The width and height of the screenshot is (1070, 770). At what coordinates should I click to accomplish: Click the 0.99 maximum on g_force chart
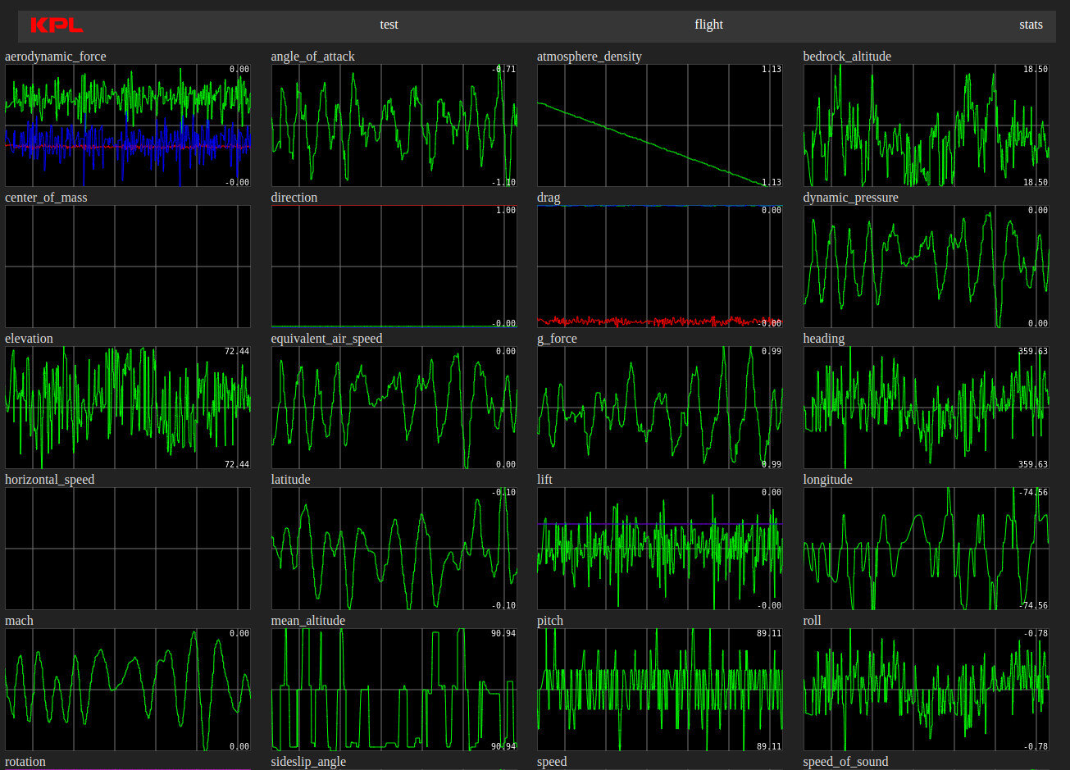coord(771,352)
